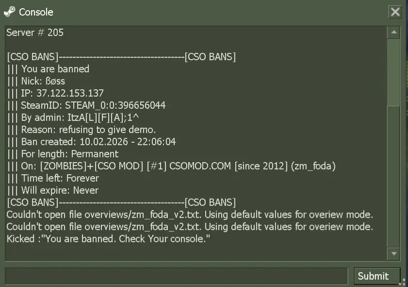Viewport: 408px width, 287px height.
Task: Click the Submit button
Action: point(377,276)
